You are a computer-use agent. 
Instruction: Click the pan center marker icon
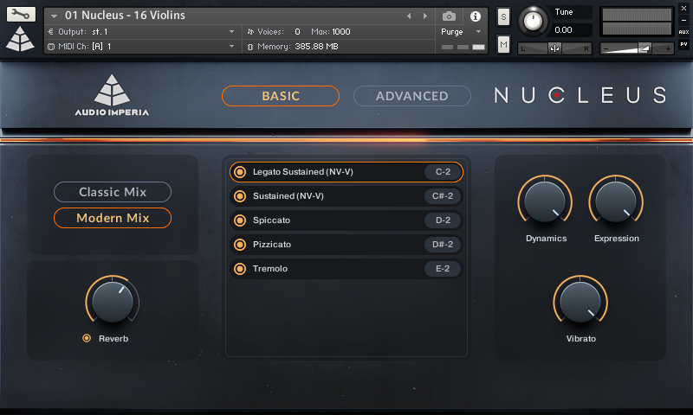tap(554, 48)
